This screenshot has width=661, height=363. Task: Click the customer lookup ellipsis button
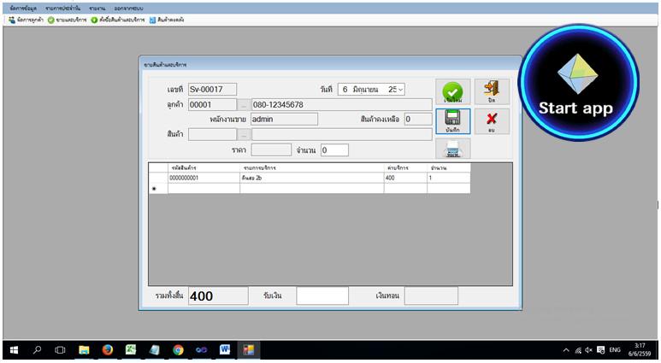(x=243, y=105)
